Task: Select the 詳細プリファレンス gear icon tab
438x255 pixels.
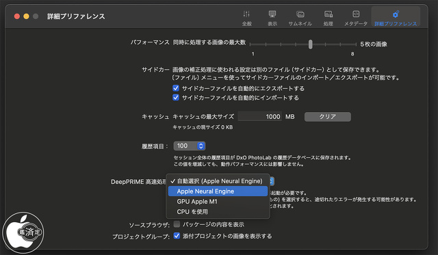Action: point(396,14)
